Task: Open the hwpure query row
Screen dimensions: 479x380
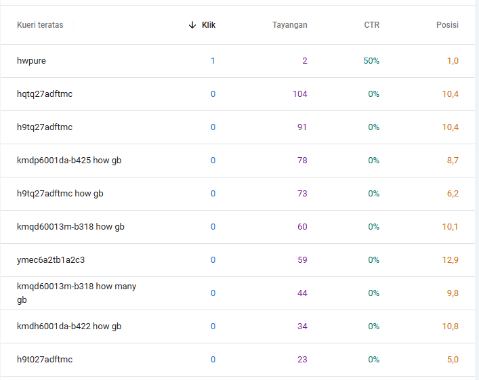Action: coord(32,61)
